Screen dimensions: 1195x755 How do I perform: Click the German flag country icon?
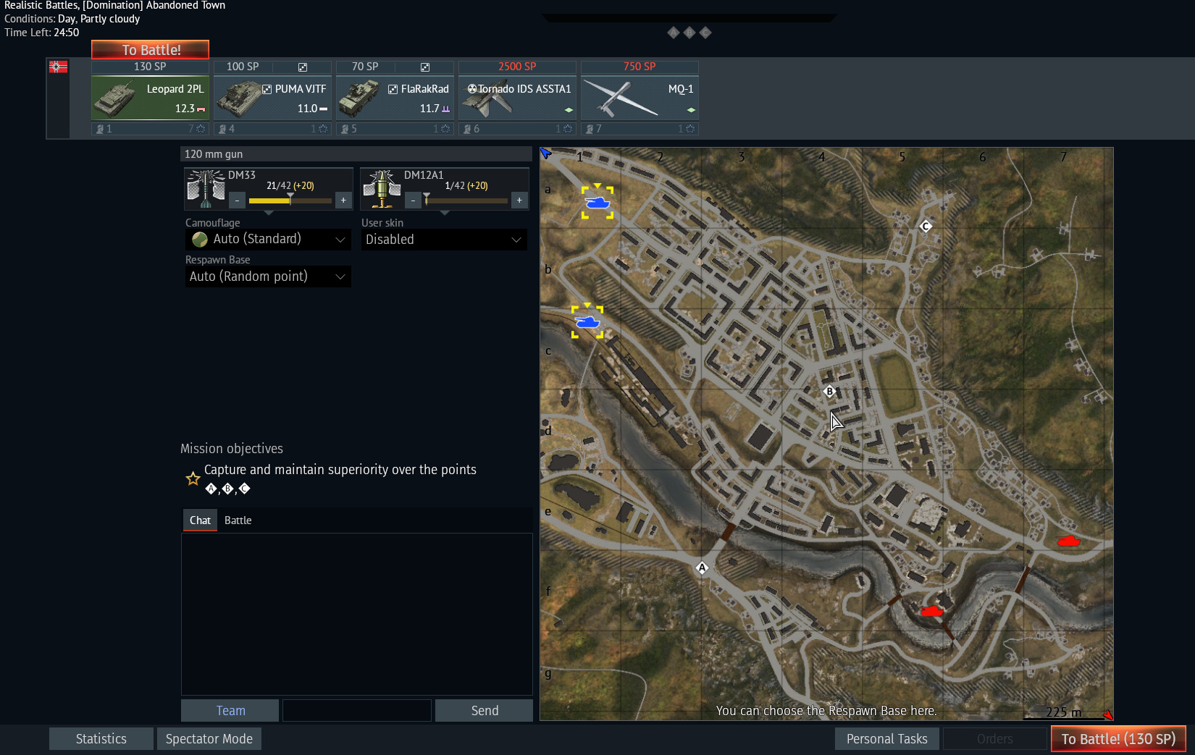tap(58, 67)
